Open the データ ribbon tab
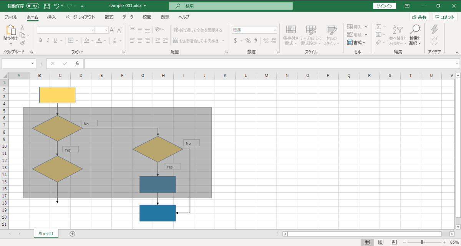Image resolution: width=461 pixels, height=246 pixels. (128, 17)
